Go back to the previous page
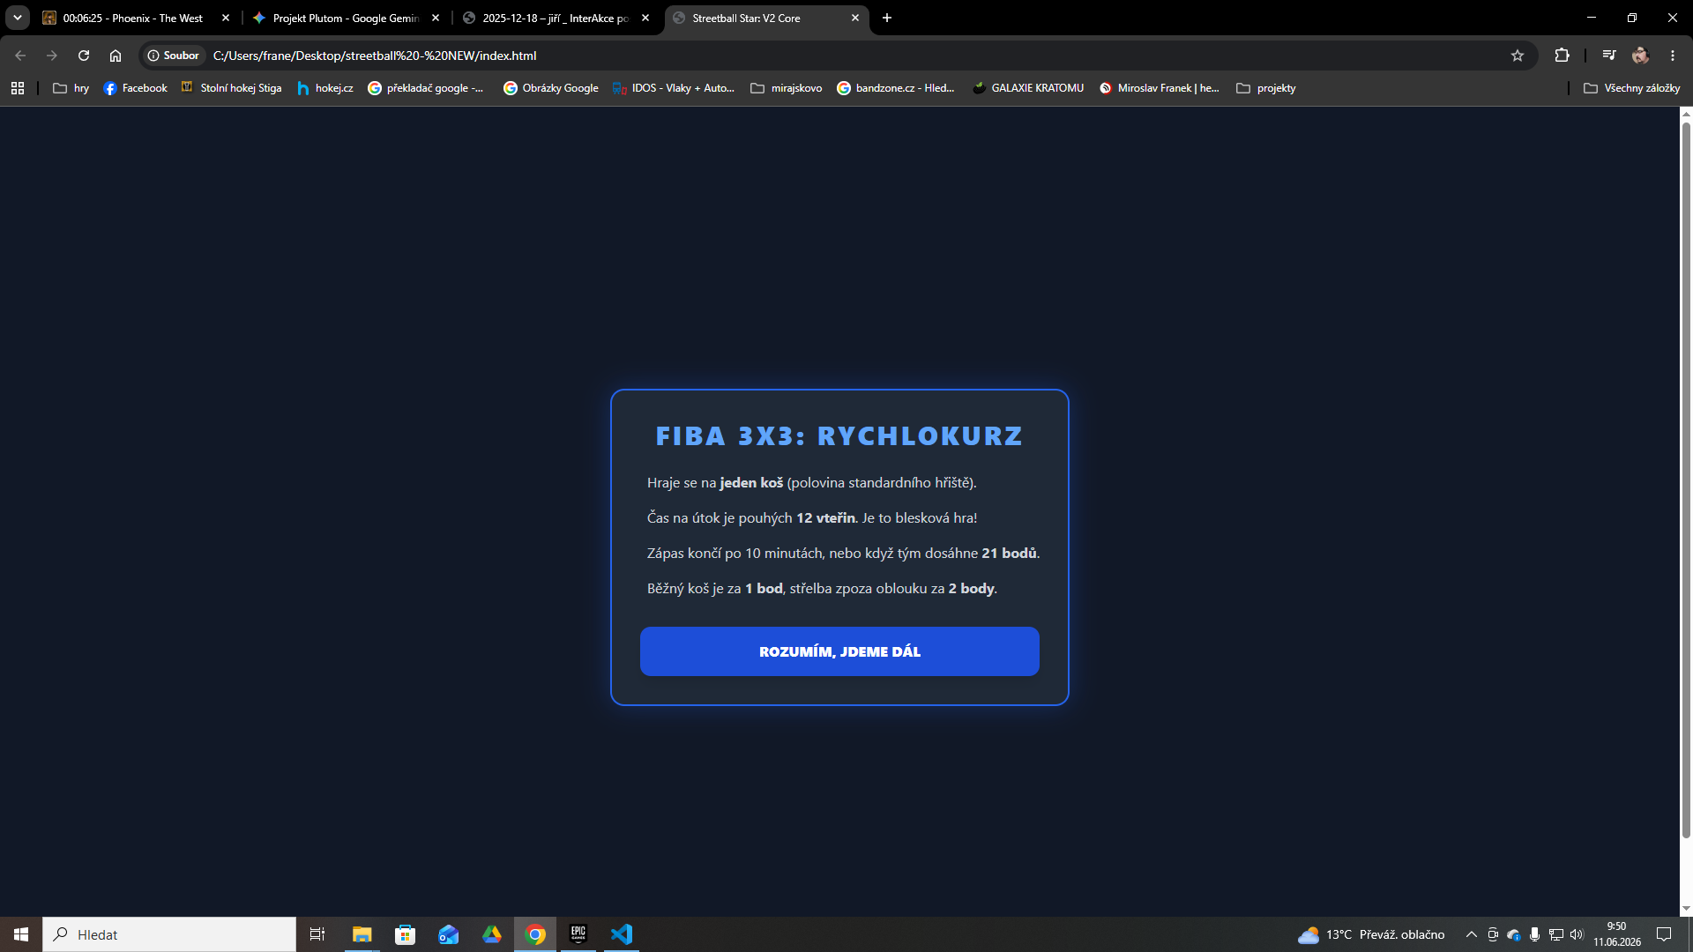 [20, 56]
